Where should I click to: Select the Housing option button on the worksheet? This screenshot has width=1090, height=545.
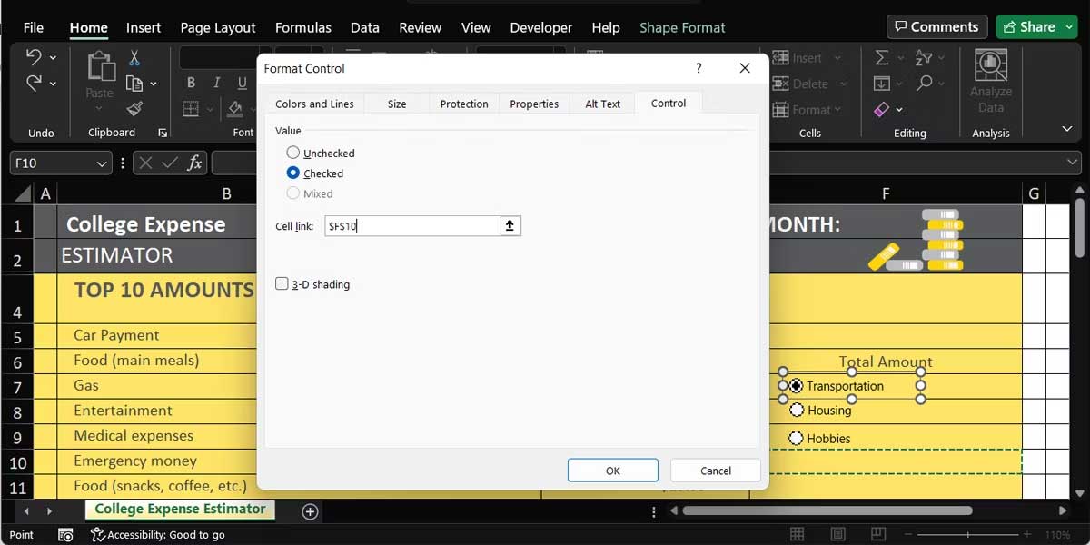pyautogui.click(x=798, y=410)
